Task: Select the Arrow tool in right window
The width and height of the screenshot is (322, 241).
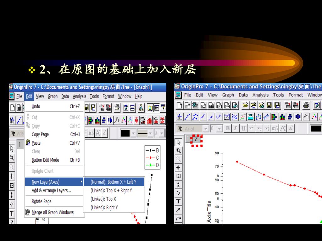Action: pos(178,210)
